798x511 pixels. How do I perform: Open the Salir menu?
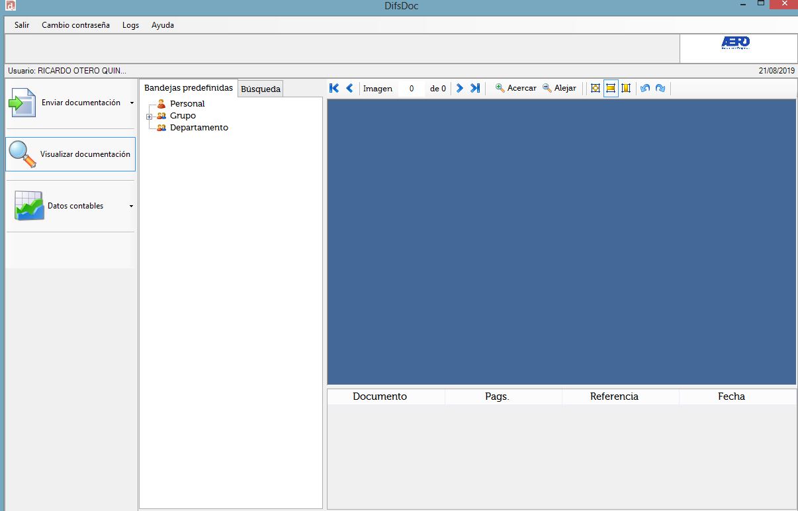coord(22,25)
